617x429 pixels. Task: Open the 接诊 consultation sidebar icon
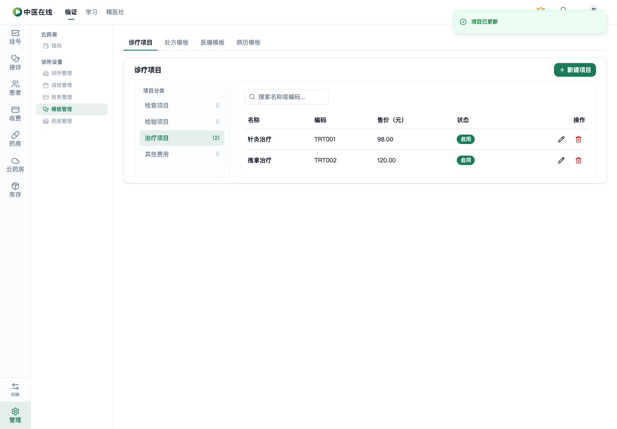15,63
